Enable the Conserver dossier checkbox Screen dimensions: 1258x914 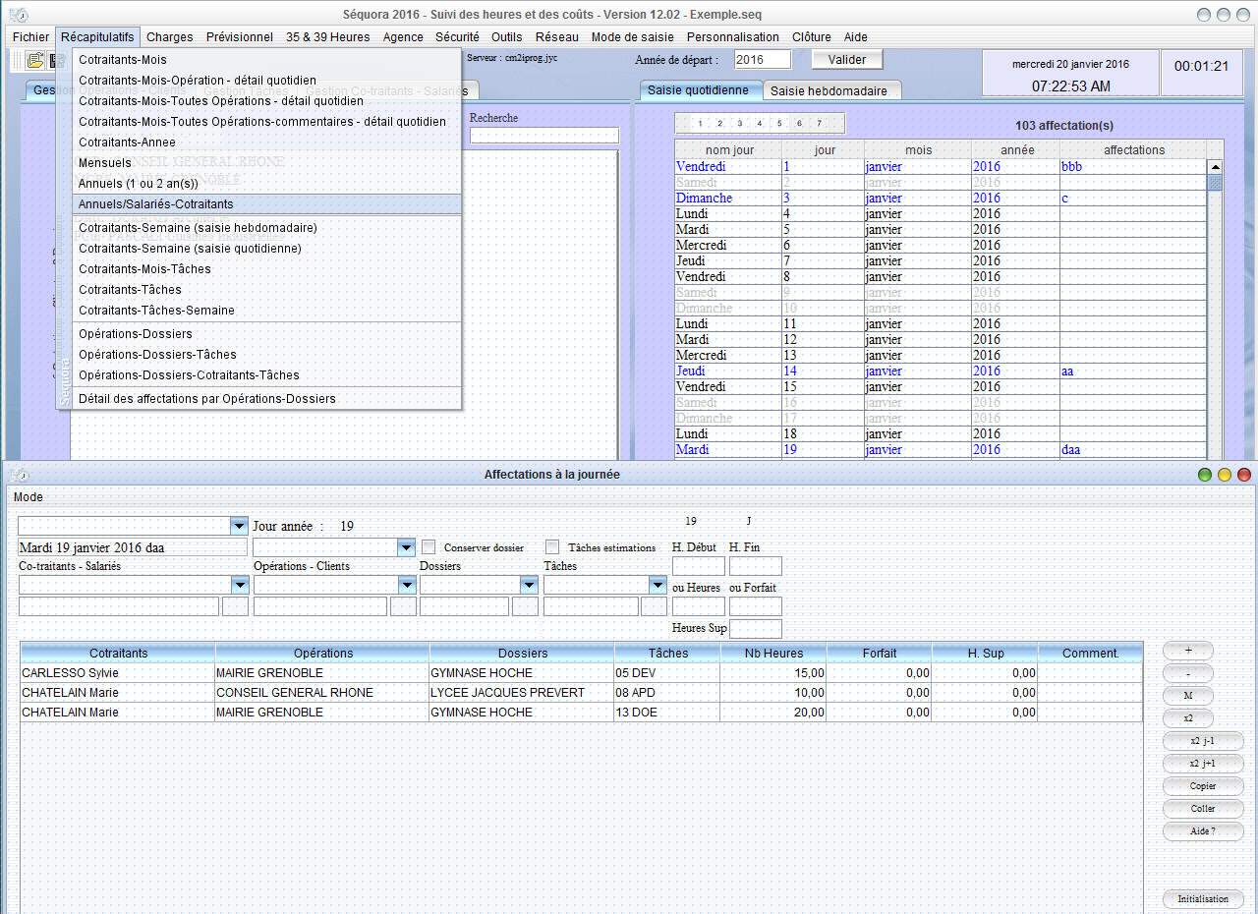pyautogui.click(x=429, y=547)
